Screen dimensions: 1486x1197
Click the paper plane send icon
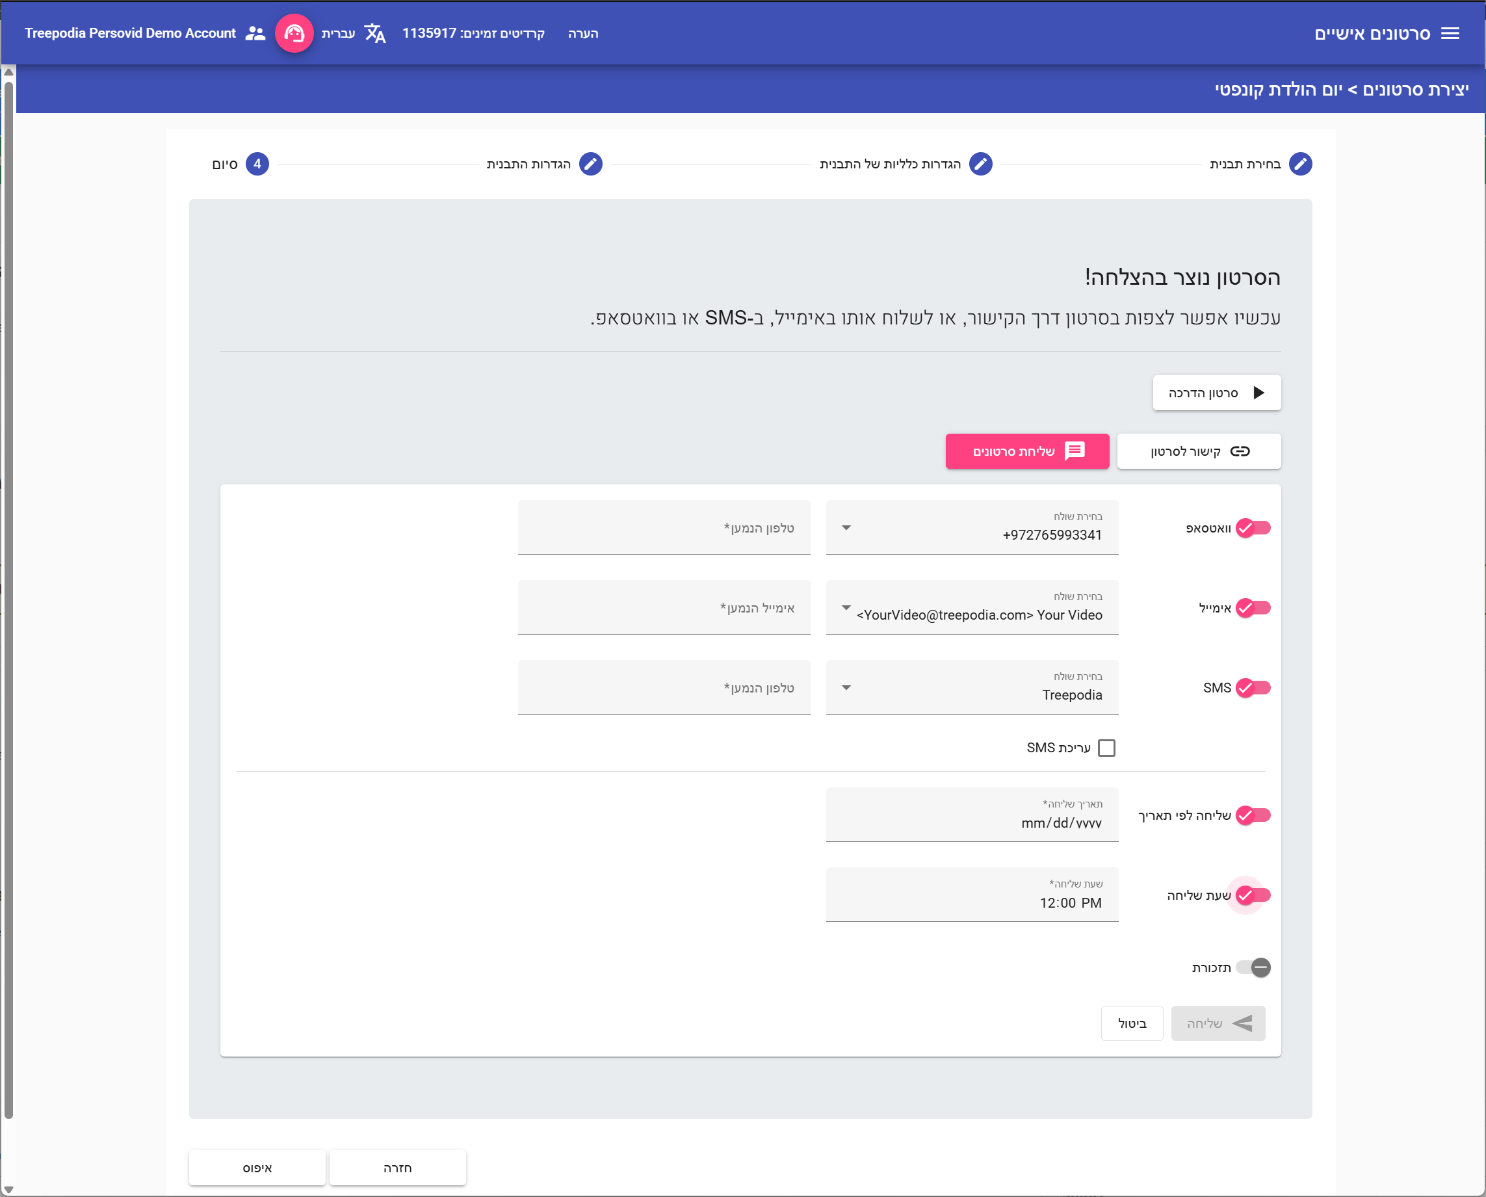[x=1242, y=1024]
